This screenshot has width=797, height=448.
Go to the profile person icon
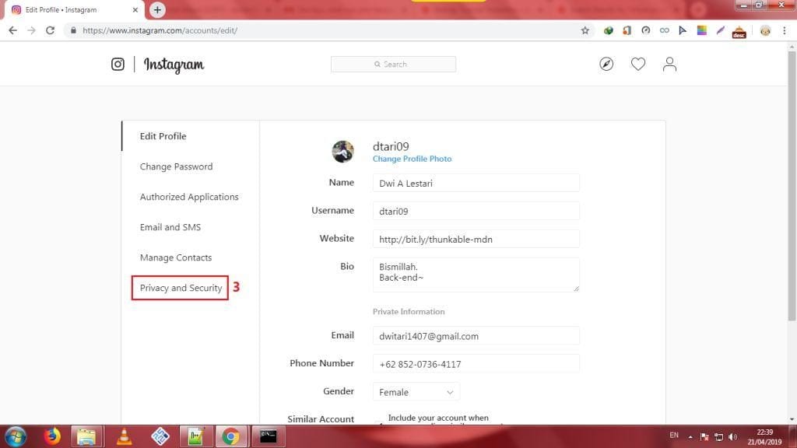pyautogui.click(x=669, y=64)
